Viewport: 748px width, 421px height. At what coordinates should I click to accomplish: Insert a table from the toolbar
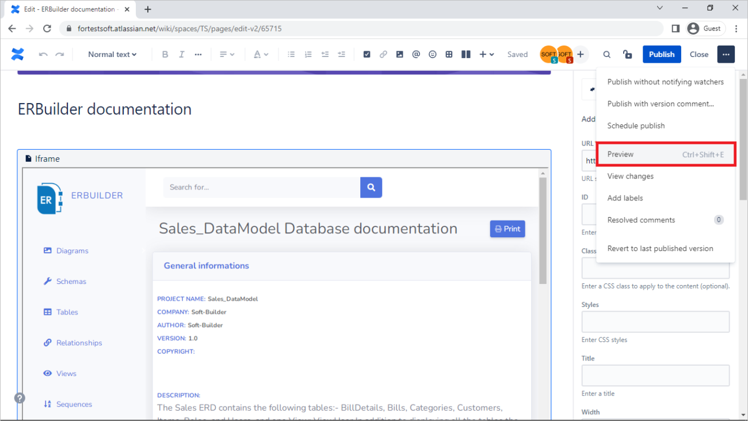[449, 54]
